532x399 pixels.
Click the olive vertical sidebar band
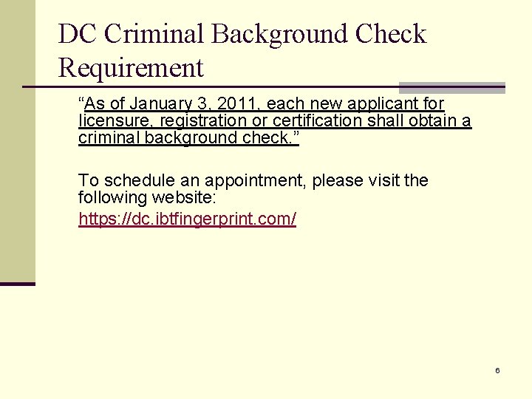[17, 141]
